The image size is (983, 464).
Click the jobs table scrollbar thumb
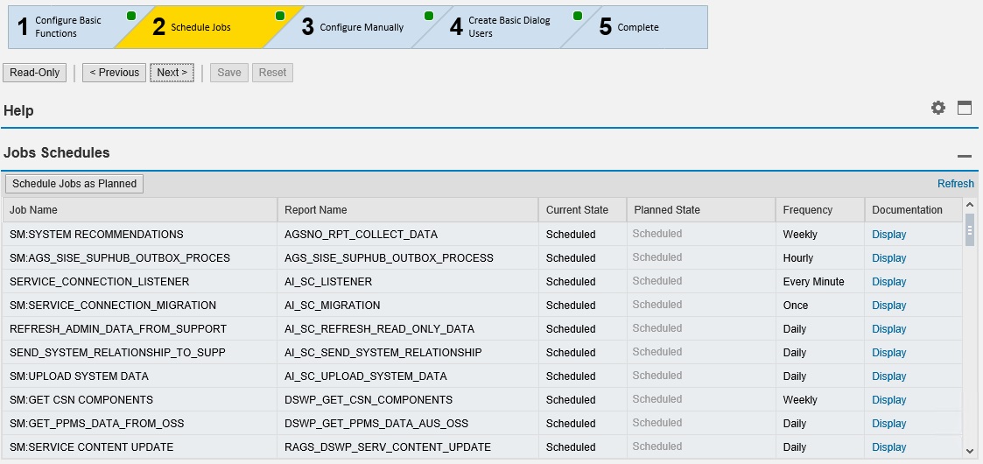[x=970, y=229]
